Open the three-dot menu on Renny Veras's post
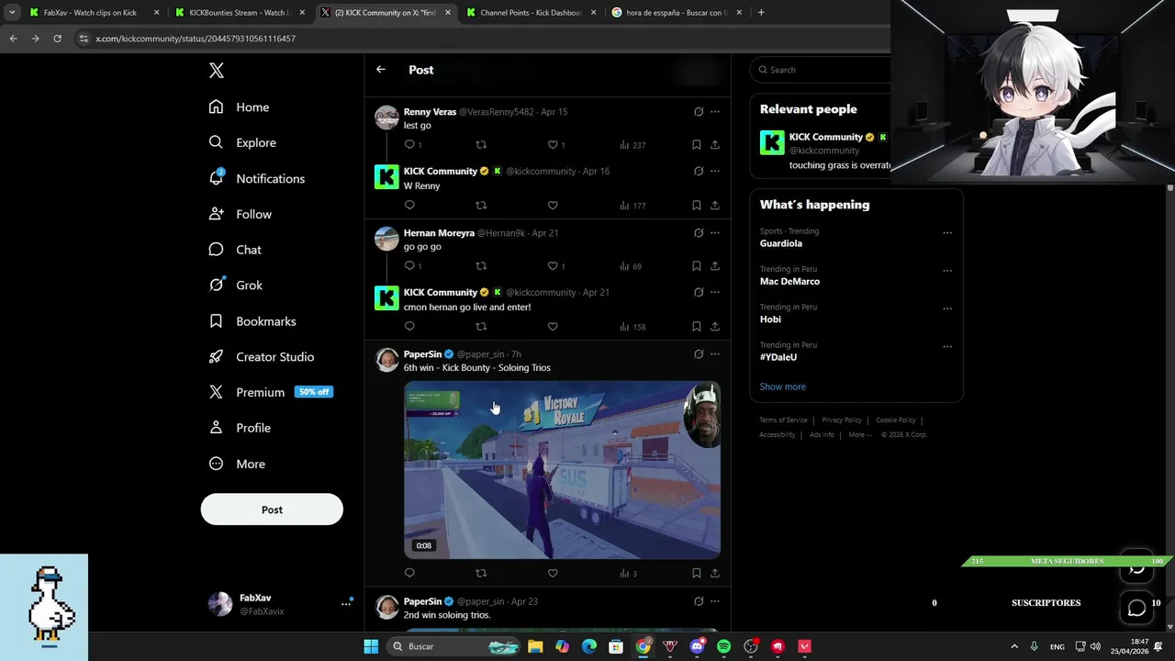The width and height of the screenshot is (1175, 661). [x=715, y=112]
